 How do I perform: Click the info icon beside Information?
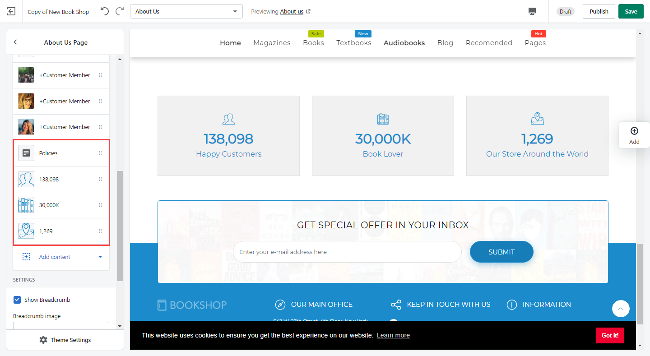(x=511, y=305)
